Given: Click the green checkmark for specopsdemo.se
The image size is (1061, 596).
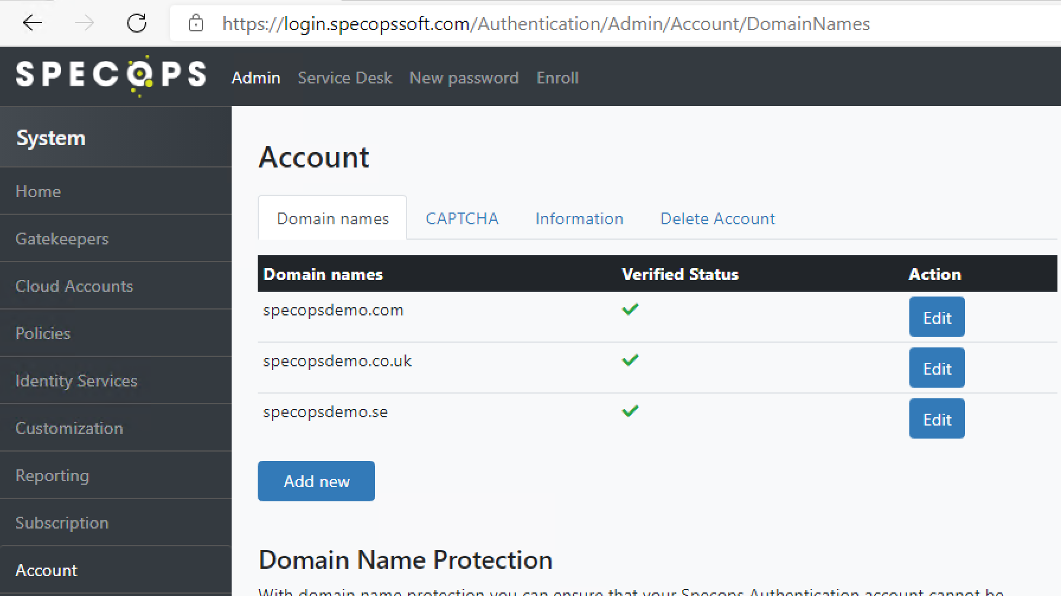Looking at the screenshot, I should point(630,411).
